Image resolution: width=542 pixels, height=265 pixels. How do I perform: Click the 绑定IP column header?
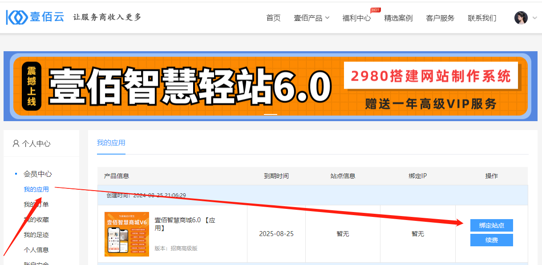click(417, 176)
